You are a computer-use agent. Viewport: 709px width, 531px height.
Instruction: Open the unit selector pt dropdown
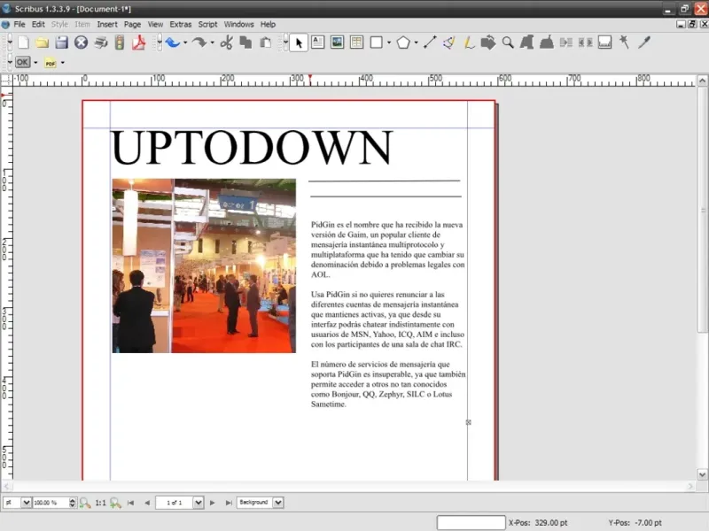tap(26, 503)
